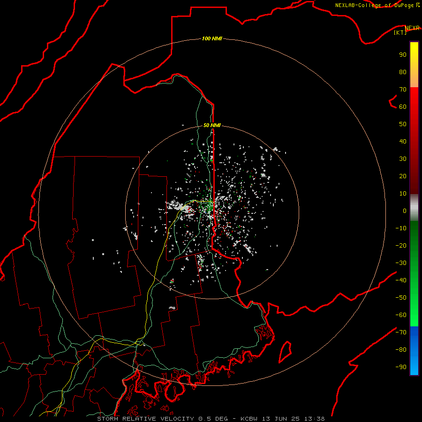Click the Storm Relative Velocity caption at bottom
This screenshot has height=422, width=422.
click(211, 419)
